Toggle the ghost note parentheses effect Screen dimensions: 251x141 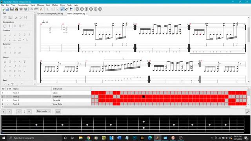click(x=10, y=61)
